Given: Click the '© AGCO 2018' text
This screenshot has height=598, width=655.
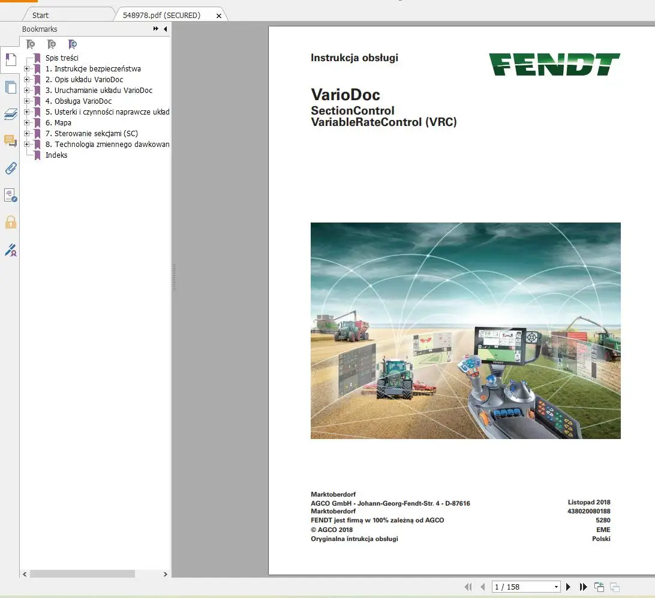Looking at the screenshot, I should tap(332, 530).
